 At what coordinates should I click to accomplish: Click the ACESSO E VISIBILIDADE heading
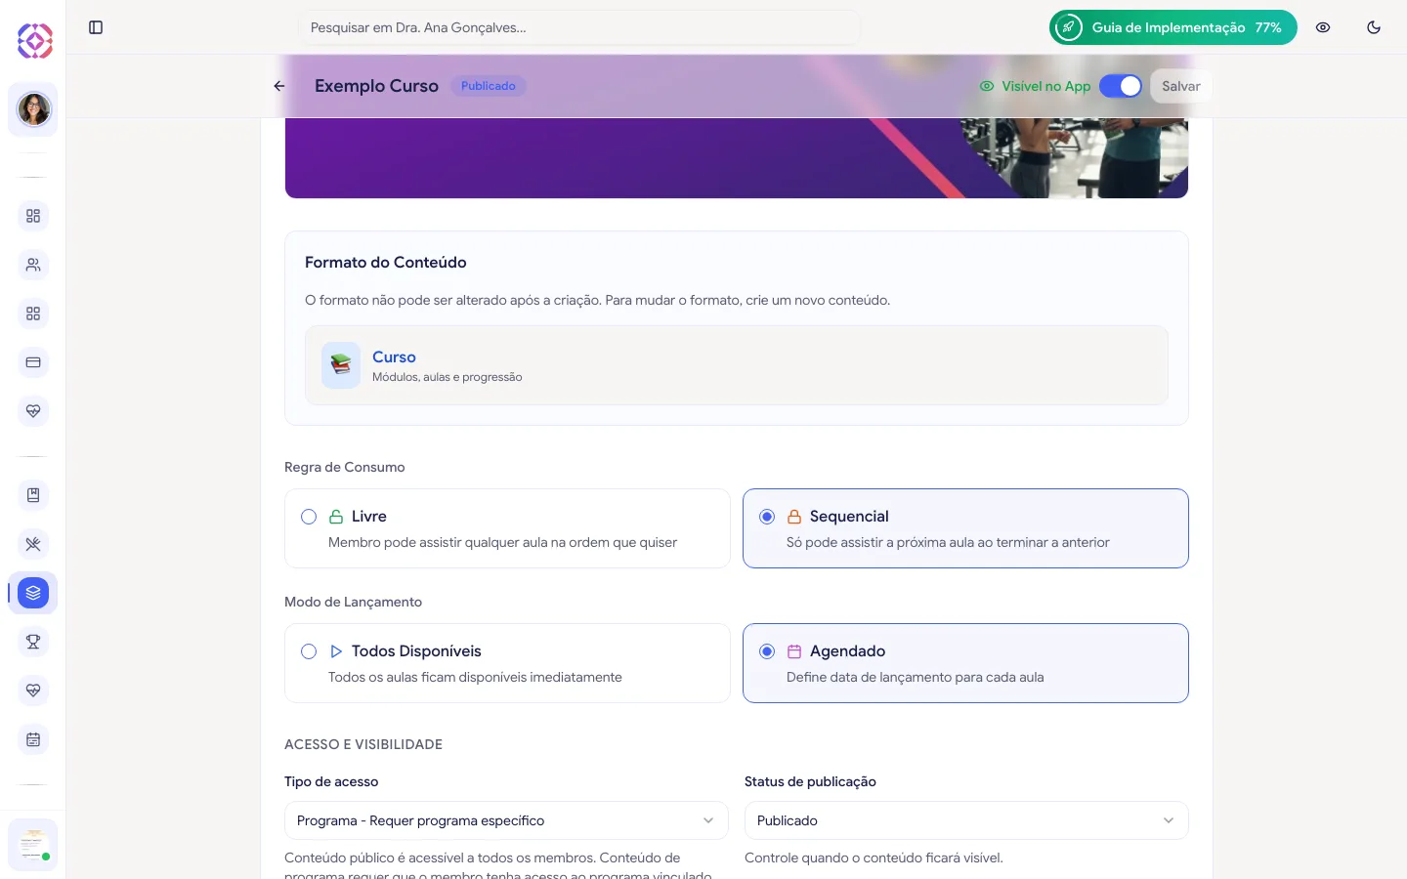click(x=363, y=744)
